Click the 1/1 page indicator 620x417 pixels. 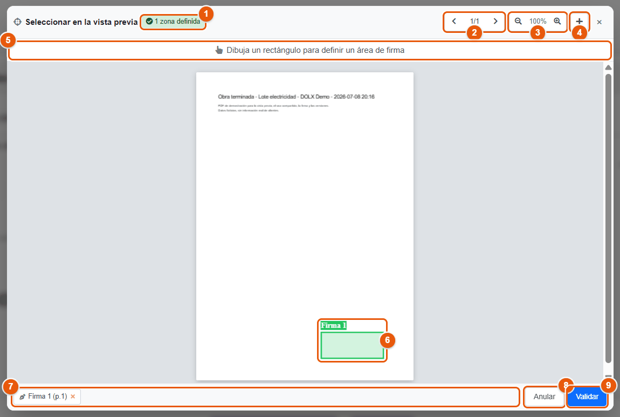coord(474,22)
